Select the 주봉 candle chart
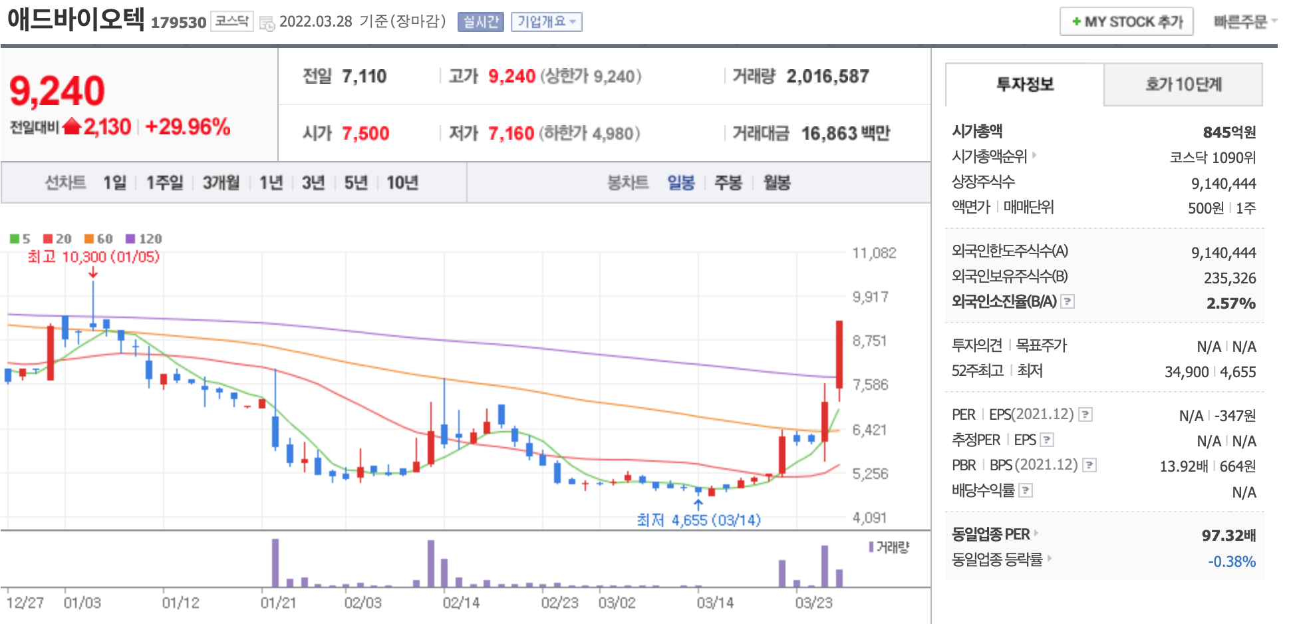The width and height of the screenshot is (1289, 624). 728,182
